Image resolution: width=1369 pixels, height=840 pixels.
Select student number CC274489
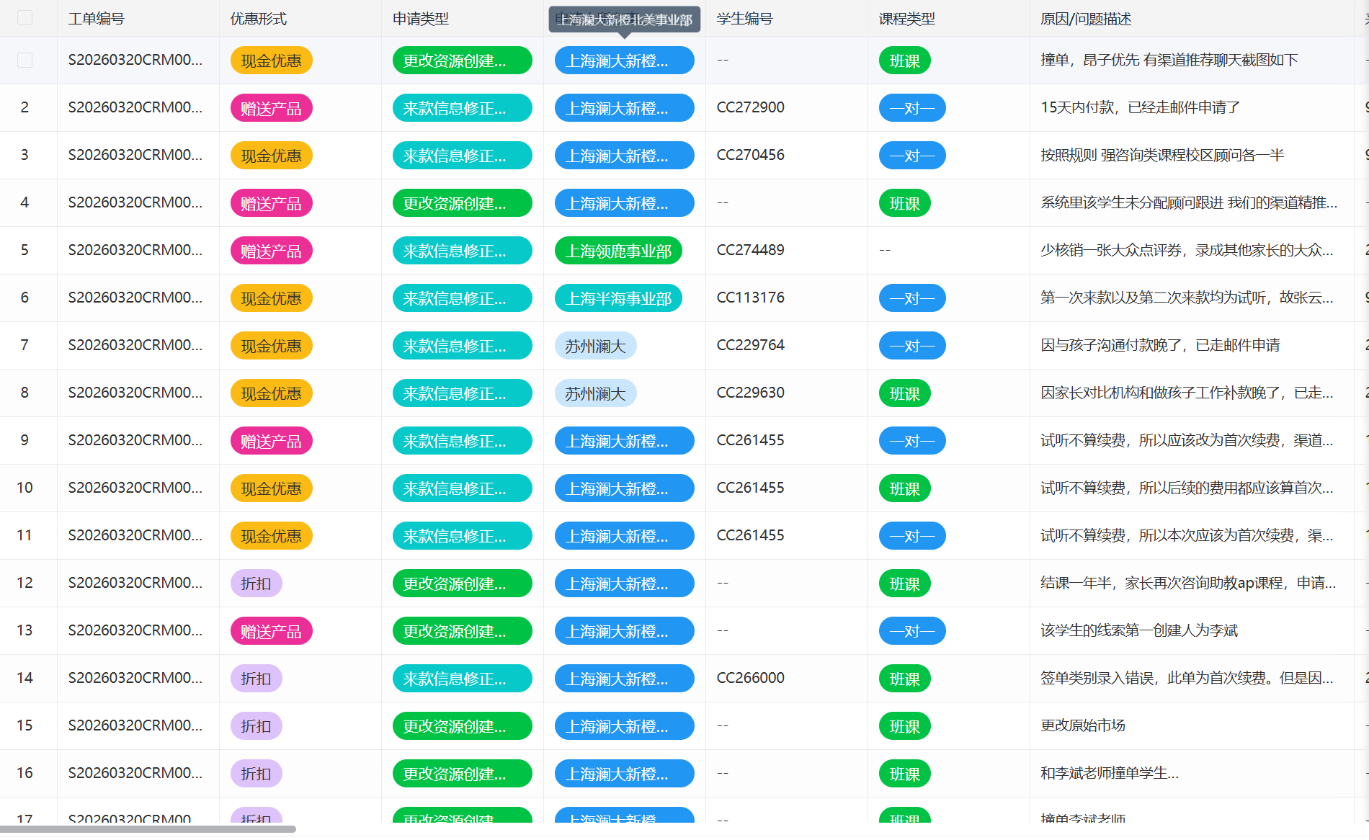tap(750, 250)
